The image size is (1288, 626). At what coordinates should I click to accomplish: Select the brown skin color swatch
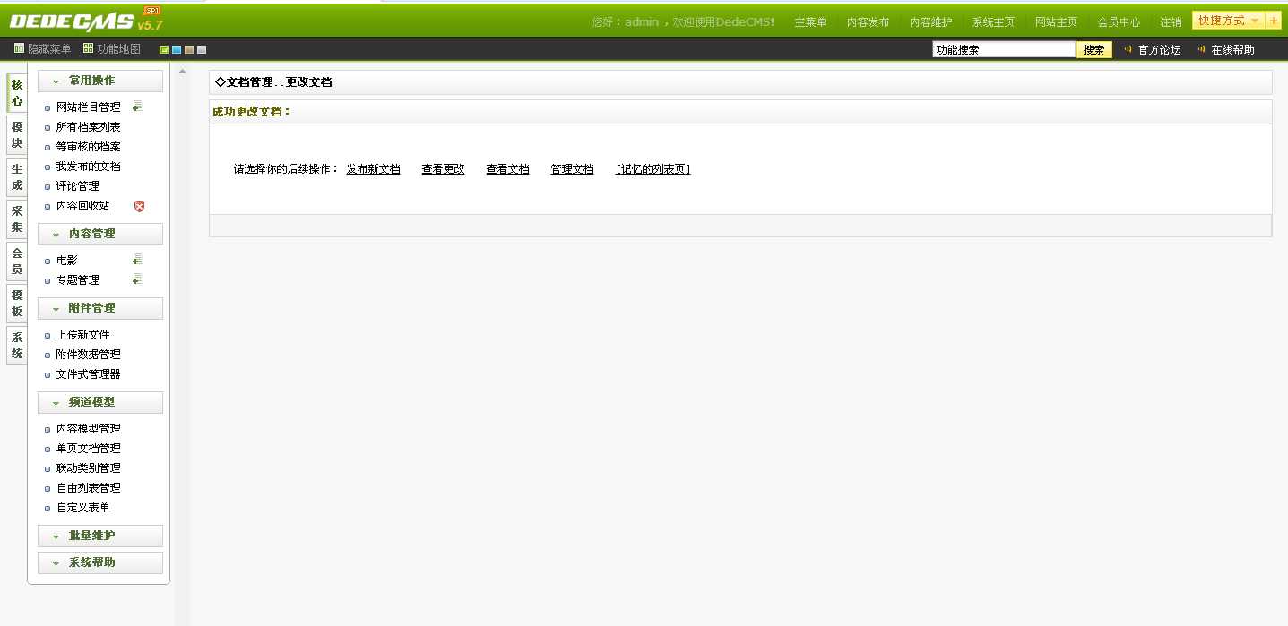tap(189, 49)
